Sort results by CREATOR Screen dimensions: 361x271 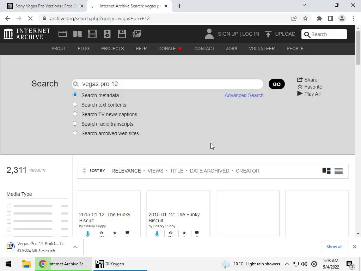pos(247,171)
